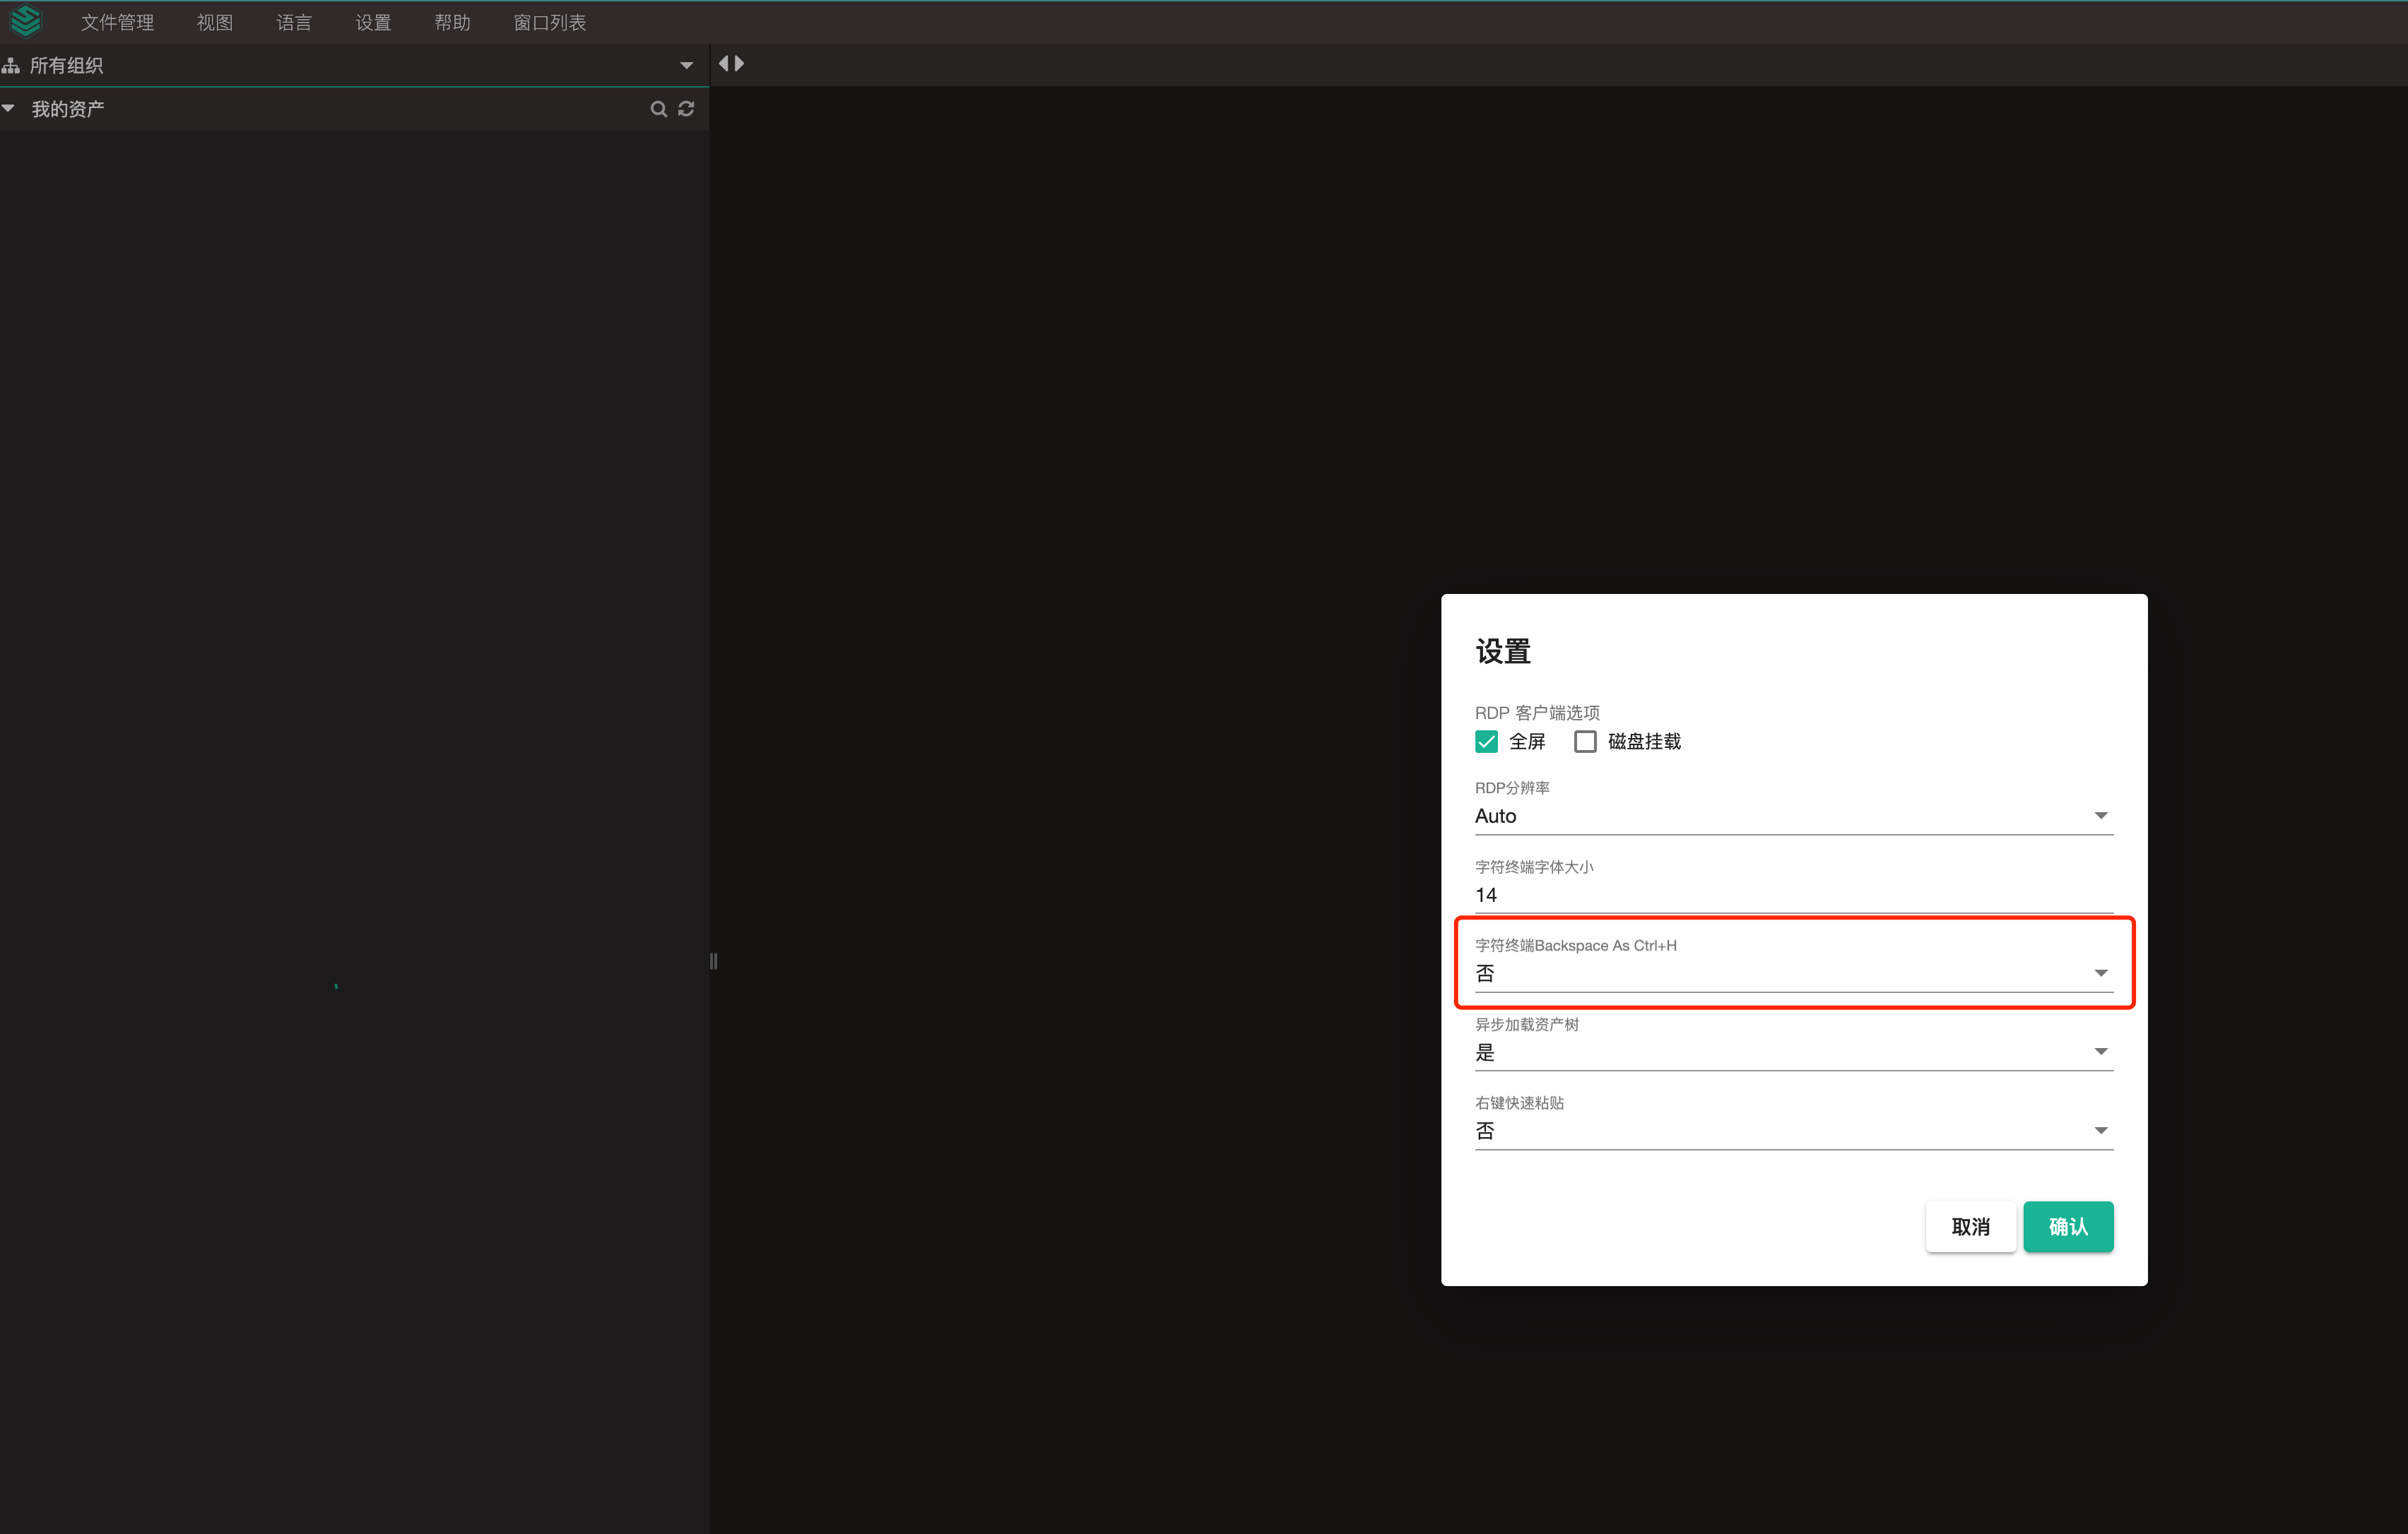Click the left arrow tab scroll icon
2408x1534 pixels.
tap(724, 64)
